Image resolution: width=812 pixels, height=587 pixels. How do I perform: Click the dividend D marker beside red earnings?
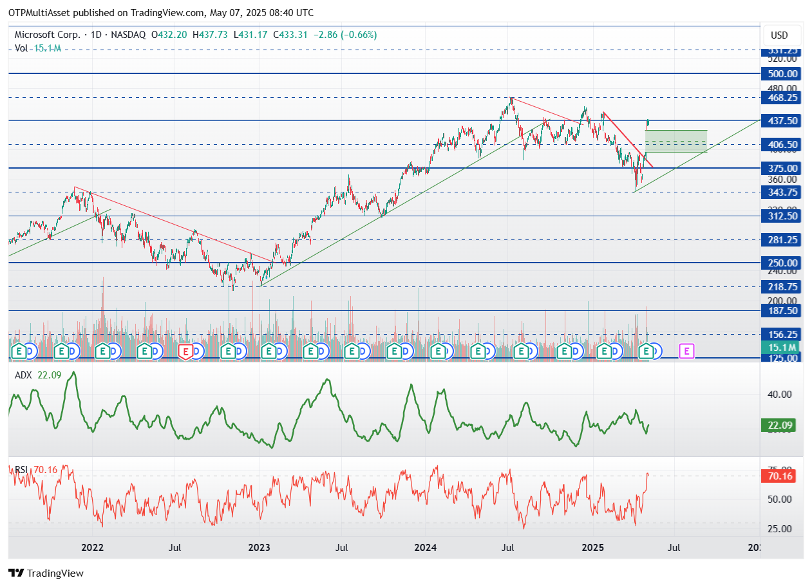tap(197, 351)
